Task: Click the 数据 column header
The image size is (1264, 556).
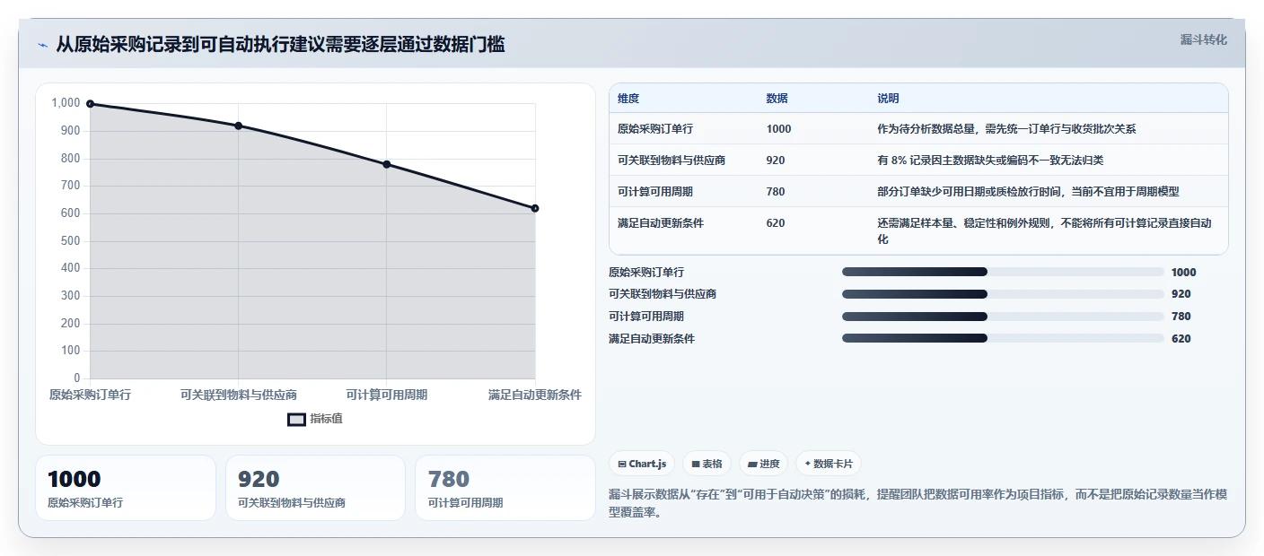Action: click(777, 99)
